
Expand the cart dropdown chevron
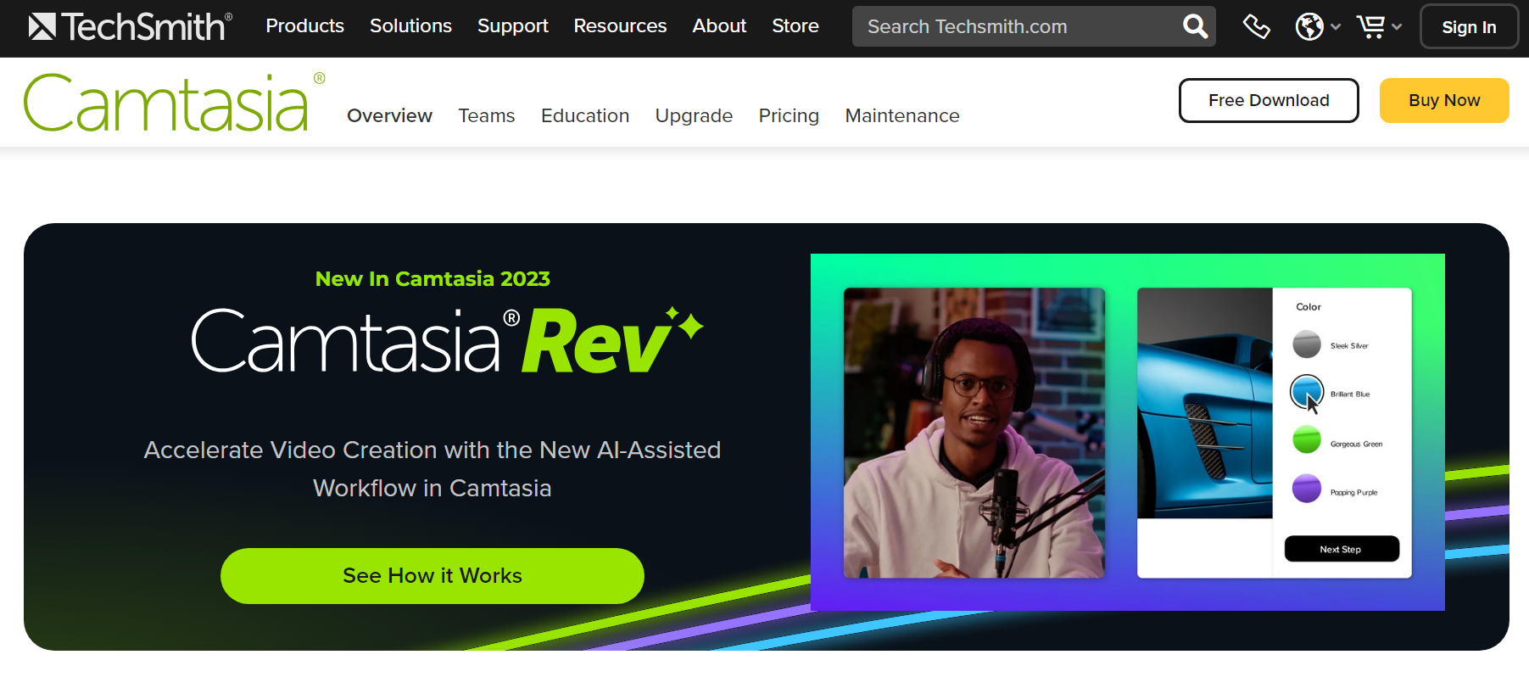(1397, 27)
